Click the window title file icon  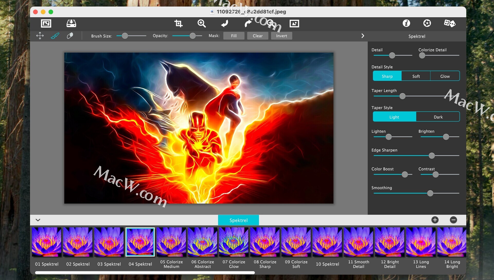[212, 12]
